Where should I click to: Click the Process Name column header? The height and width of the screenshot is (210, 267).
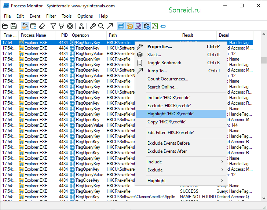coord(37,35)
